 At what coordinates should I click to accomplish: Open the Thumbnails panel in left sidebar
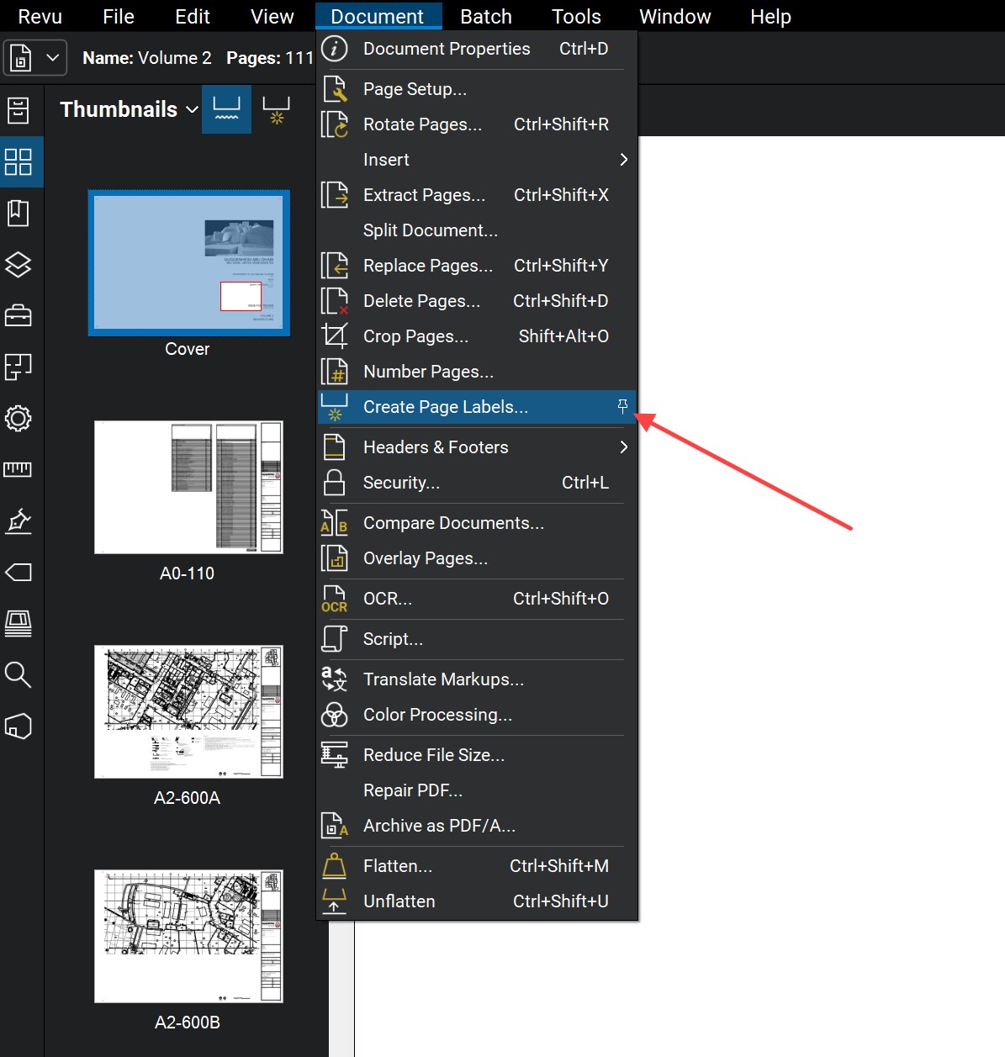coord(19,161)
